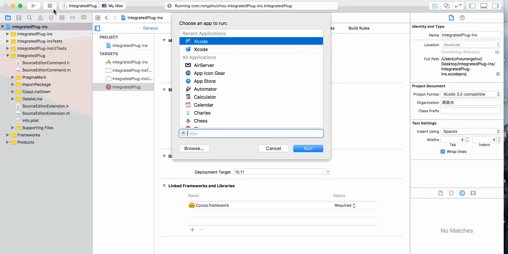Click Run in the app chooser
The height and width of the screenshot is (254, 508).
(308, 148)
